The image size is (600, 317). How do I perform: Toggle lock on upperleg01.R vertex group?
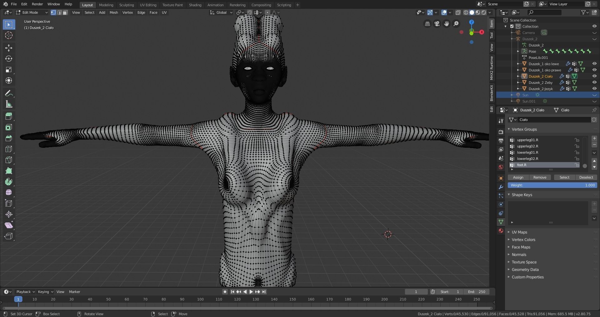577,140
